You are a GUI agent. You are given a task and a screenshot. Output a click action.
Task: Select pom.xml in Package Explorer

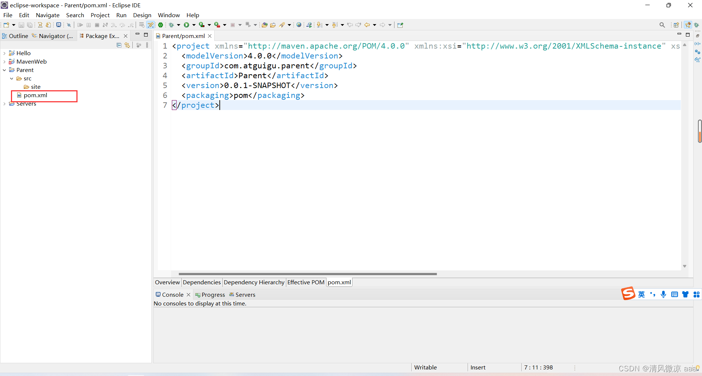tap(35, 95)
